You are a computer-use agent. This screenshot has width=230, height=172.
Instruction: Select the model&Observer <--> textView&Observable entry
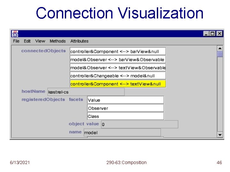click(118, 68)
